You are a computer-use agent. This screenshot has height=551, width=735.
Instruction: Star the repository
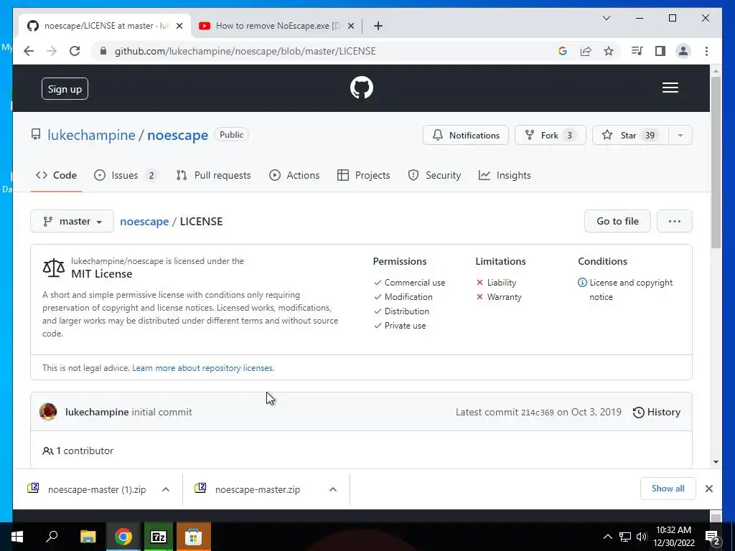click(x=630, y=135)
